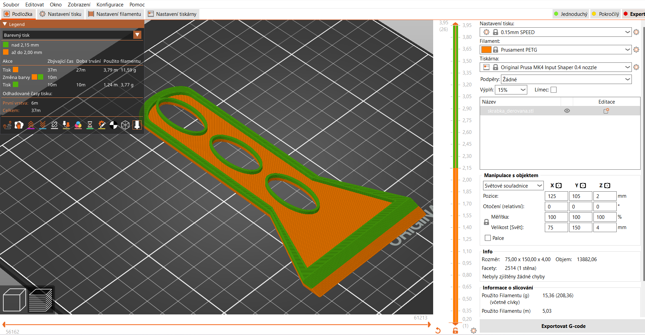The height and width of the screenshot is (335, 645).
Task: Toggle the scale proportions lock
Action: click(x=486, y=222)
